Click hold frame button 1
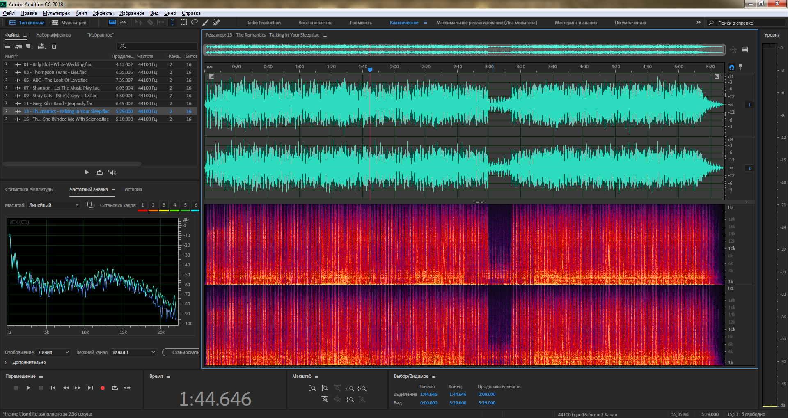 pyautogui.click(x=142, y=205)
